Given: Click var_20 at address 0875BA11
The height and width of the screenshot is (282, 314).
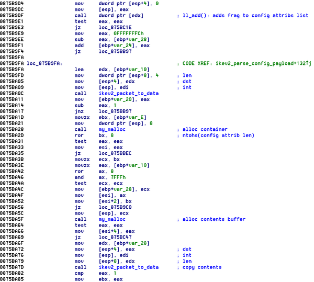Looking at the screenshot, I should [124, 99].
